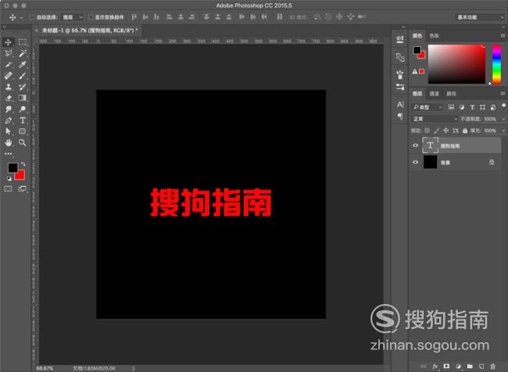Open the Layers panel flyout menu
The height and width of the screenshot is (372, 508).
point(503,94)
